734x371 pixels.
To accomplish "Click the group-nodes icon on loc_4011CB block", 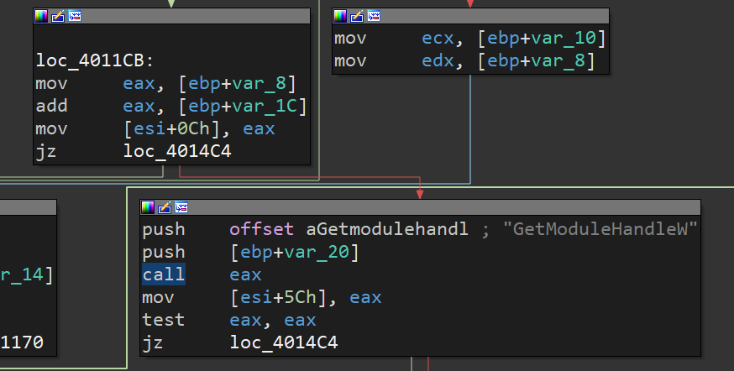I will (75, 16).
